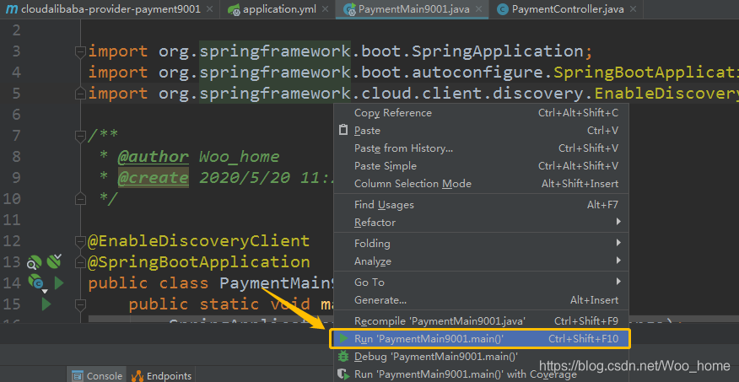Select Debug 'PaymentMain9001.main()'
The image size is (739, 382).
(481, 356)
